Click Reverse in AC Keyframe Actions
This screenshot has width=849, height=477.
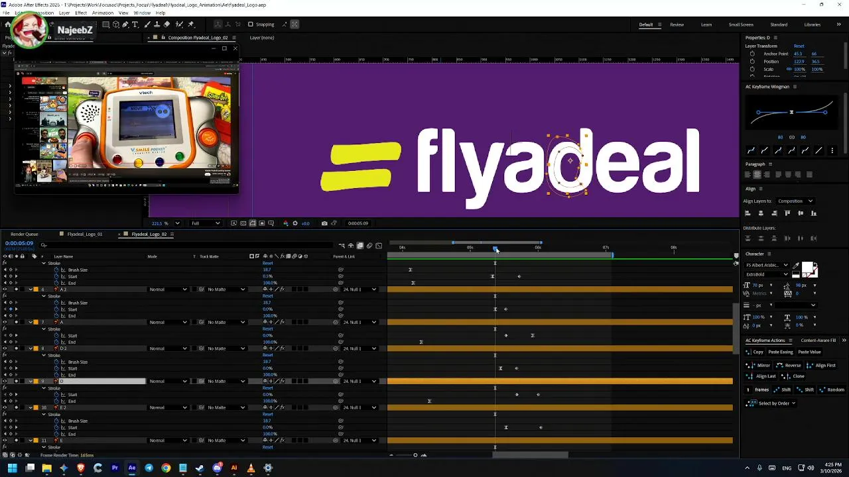788,365
